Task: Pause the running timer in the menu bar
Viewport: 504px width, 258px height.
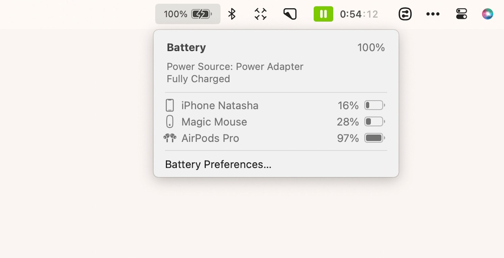Action: pos(323,14)
